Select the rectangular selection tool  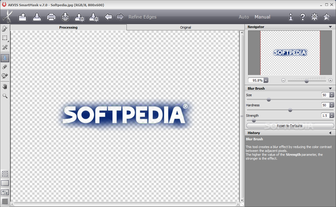click(5, 38)
